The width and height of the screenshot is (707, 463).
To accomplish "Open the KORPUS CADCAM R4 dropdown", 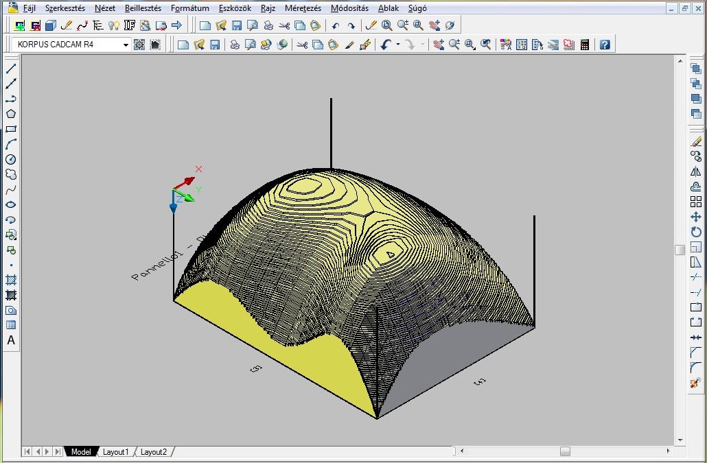I will (126, 45).
